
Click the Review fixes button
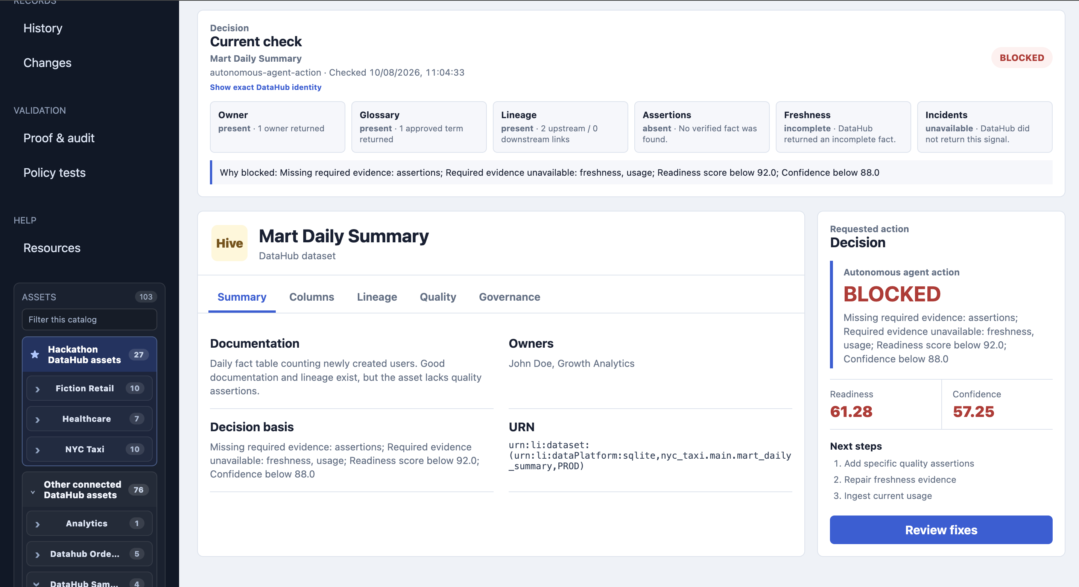[941, 529]
